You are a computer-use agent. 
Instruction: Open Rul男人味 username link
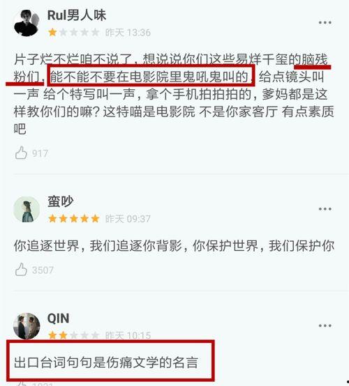77,15
